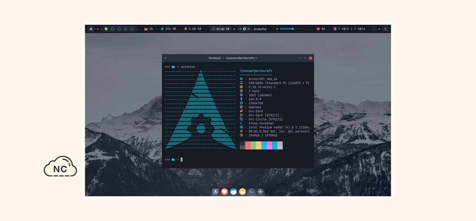Viewport: 476px width, 221px height.
Task: Open the Archcraft icon in the dock
Action: (x=216, y=192)
